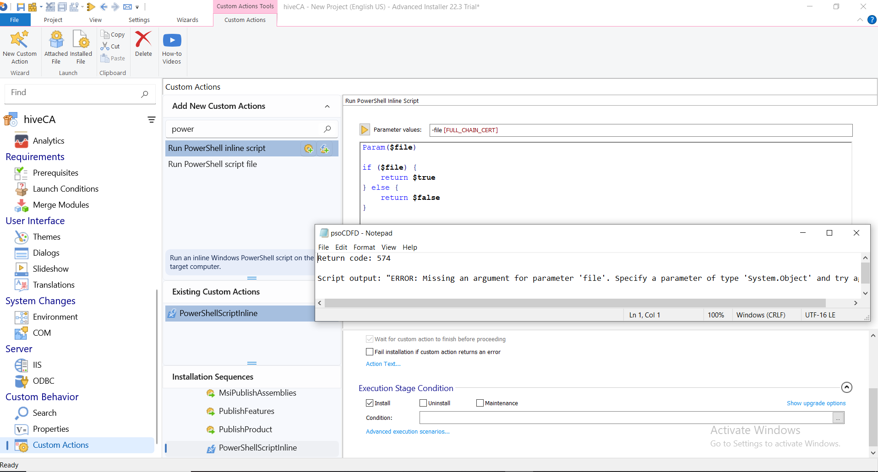
Task: Collapse the Add New Custom Actions section
Action: tap(327, 107)
